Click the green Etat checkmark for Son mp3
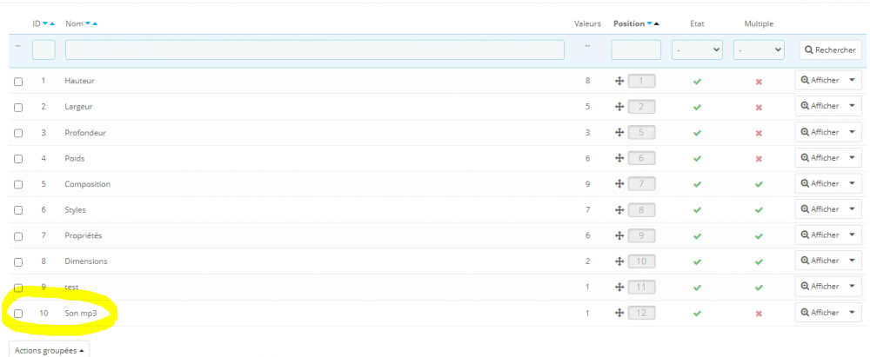Image resolution: width=870 pixels, height=357 pixels. pos(698,314)
